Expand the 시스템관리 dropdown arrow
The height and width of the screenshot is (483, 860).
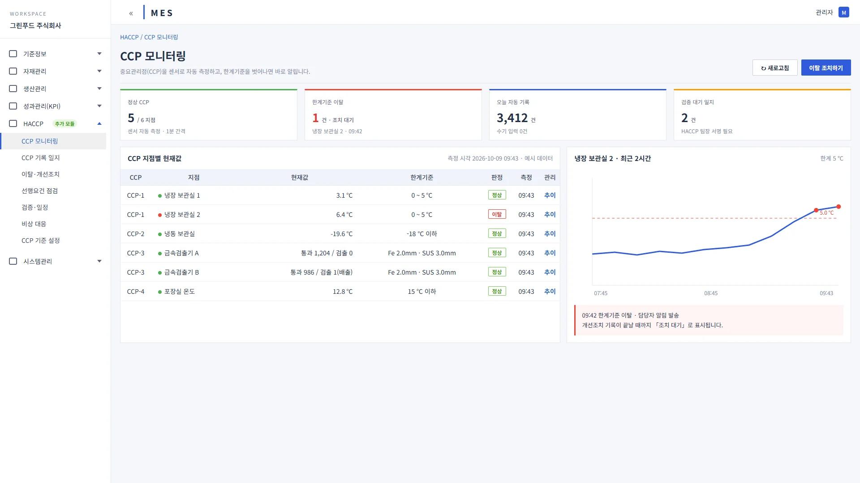pos(99,261)
